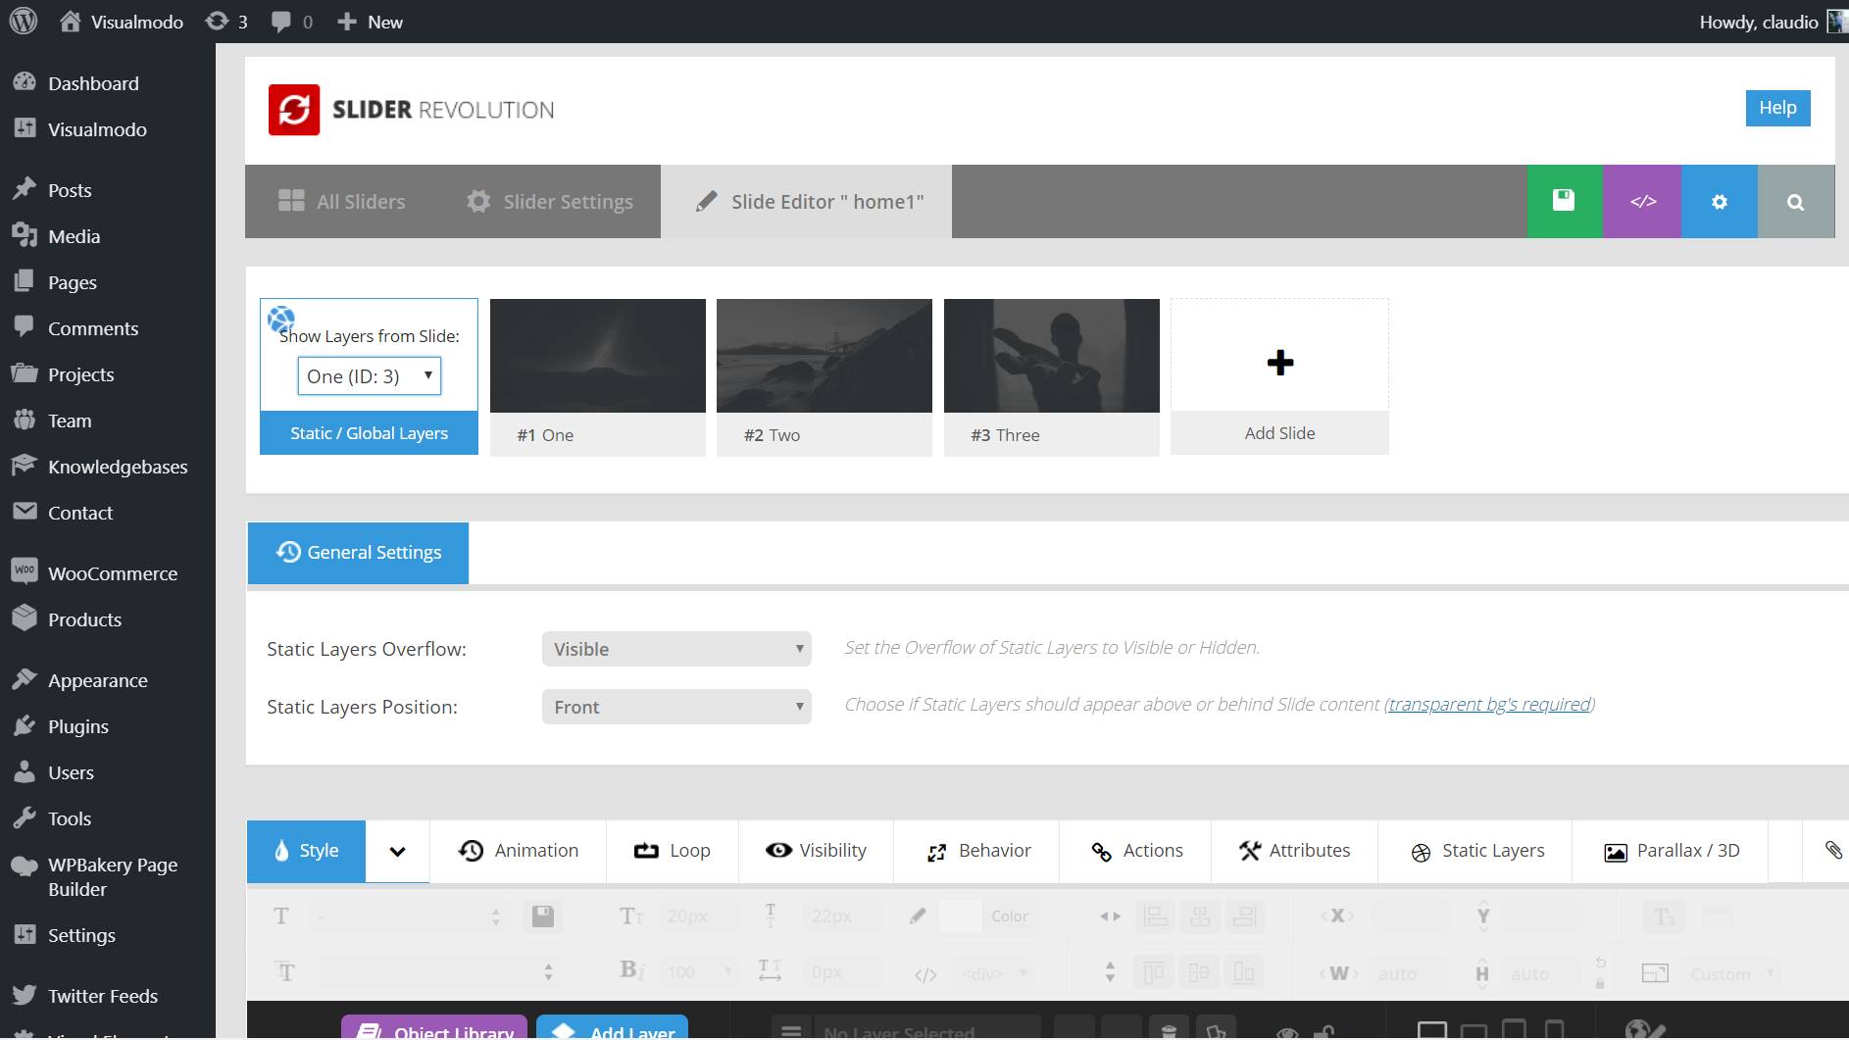The width and height of the screenshot is (1849, 1040).
Task: Select the Loop tab's loop icon
Action: click(x=644, y=850)
